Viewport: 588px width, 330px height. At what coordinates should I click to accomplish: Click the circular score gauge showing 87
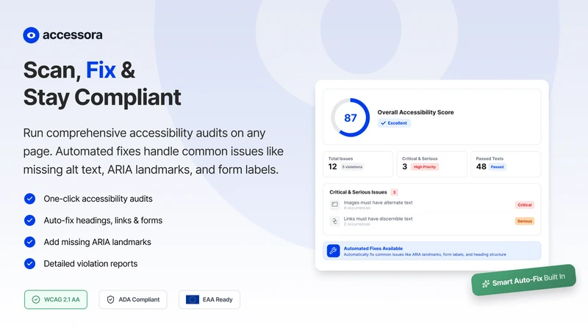351,117
